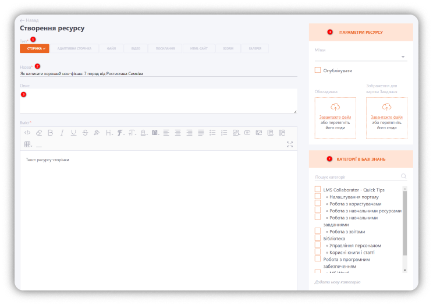This screenshot has height=305, width=433.
Task: Check the Бібліотека category checkbox
Action: (x=318, y=237)
